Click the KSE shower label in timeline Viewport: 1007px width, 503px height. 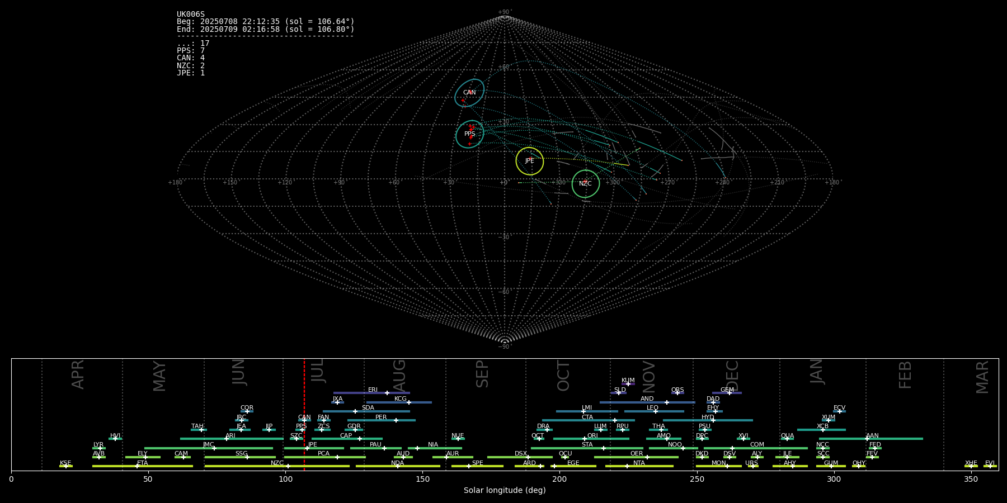pyautogui.click(x=65, y=463)
